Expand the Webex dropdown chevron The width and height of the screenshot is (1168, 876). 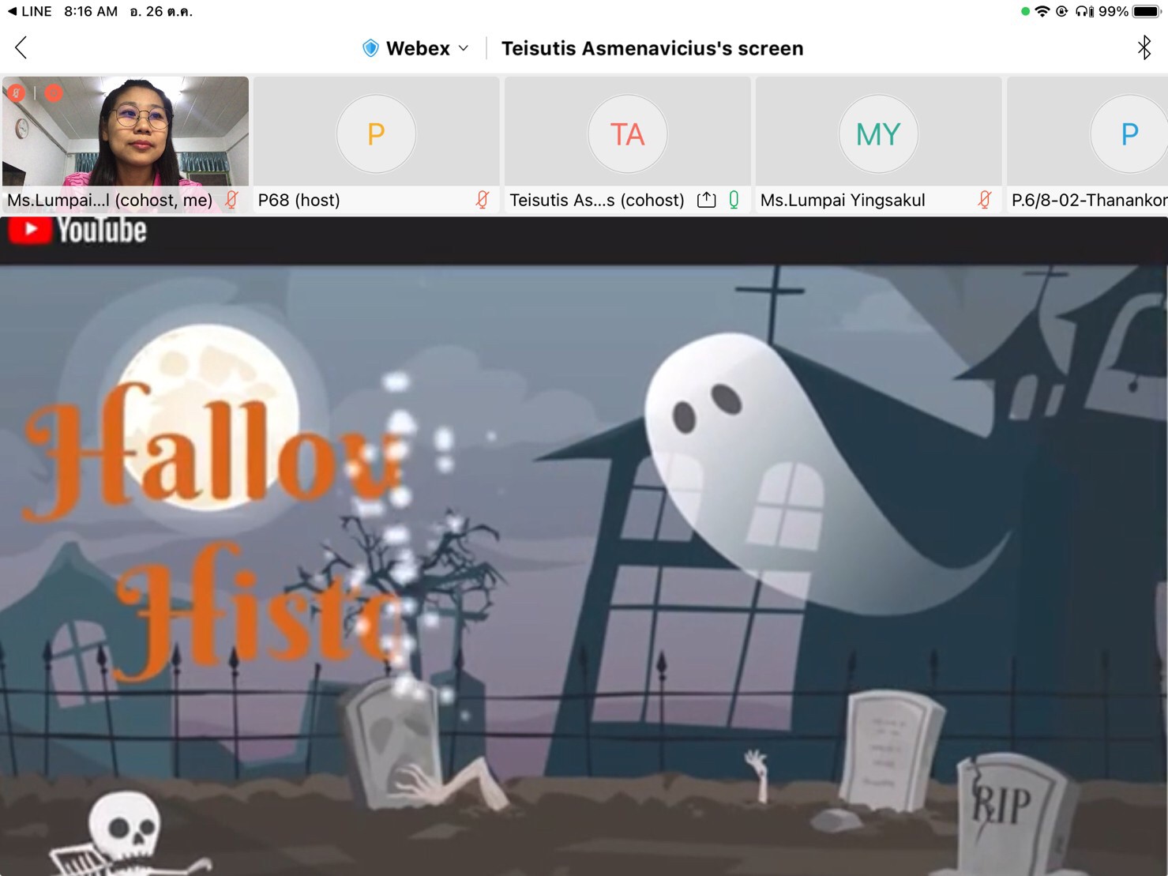coord(464,48)
